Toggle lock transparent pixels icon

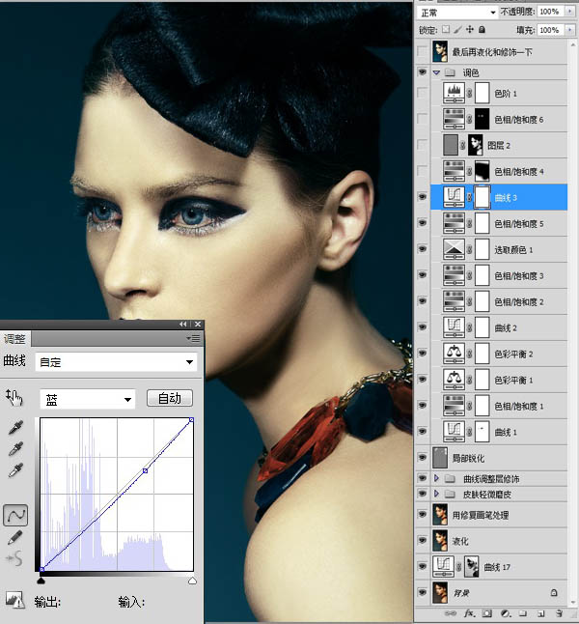click(x=446, y=29)
